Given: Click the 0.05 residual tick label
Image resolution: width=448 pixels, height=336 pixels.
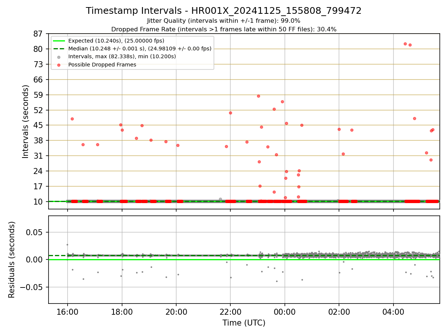Looking at the screenshot, I should [34, 232].
